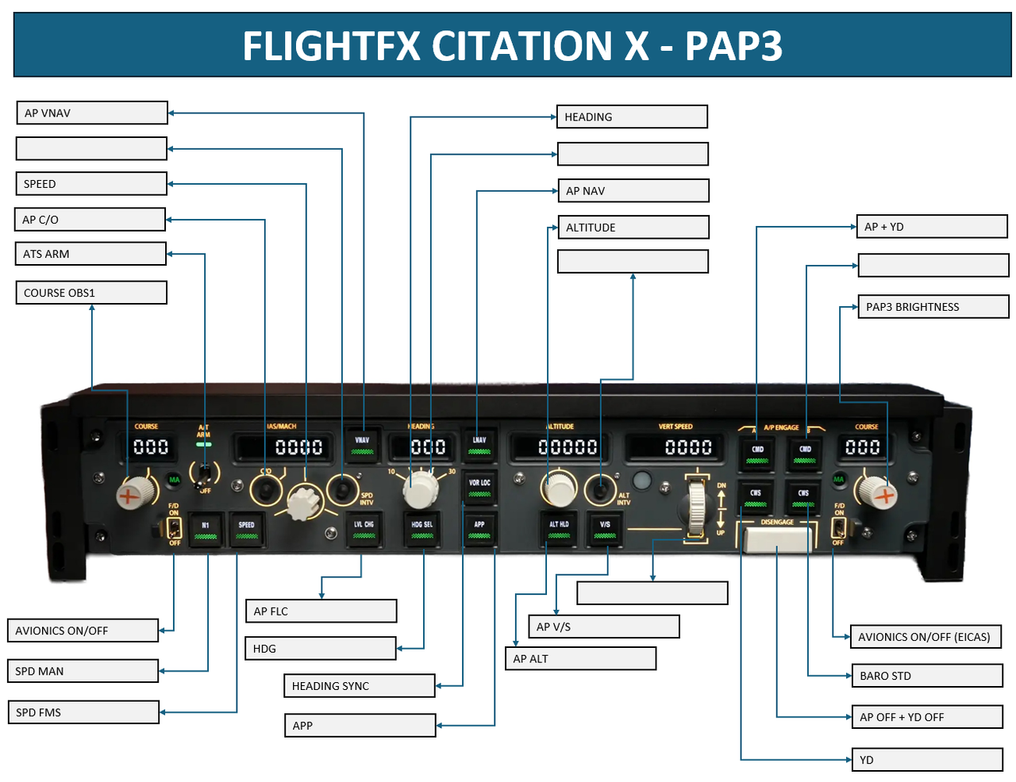Image resolution: width=1016 pixels, height=782 pixels.
Task: Push the left CWS button
Action: tap(756, 497)
